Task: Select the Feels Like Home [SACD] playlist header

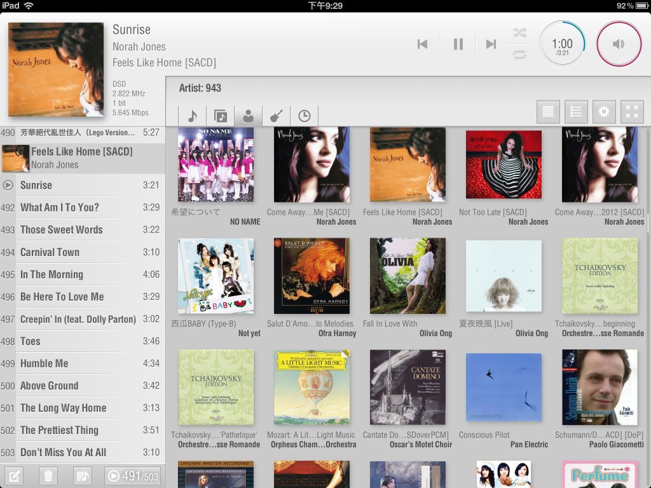Action: pos(83,158)
